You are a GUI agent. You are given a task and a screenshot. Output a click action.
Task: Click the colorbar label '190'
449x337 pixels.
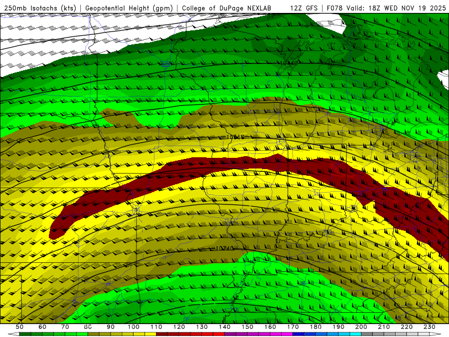pos(338,327)
